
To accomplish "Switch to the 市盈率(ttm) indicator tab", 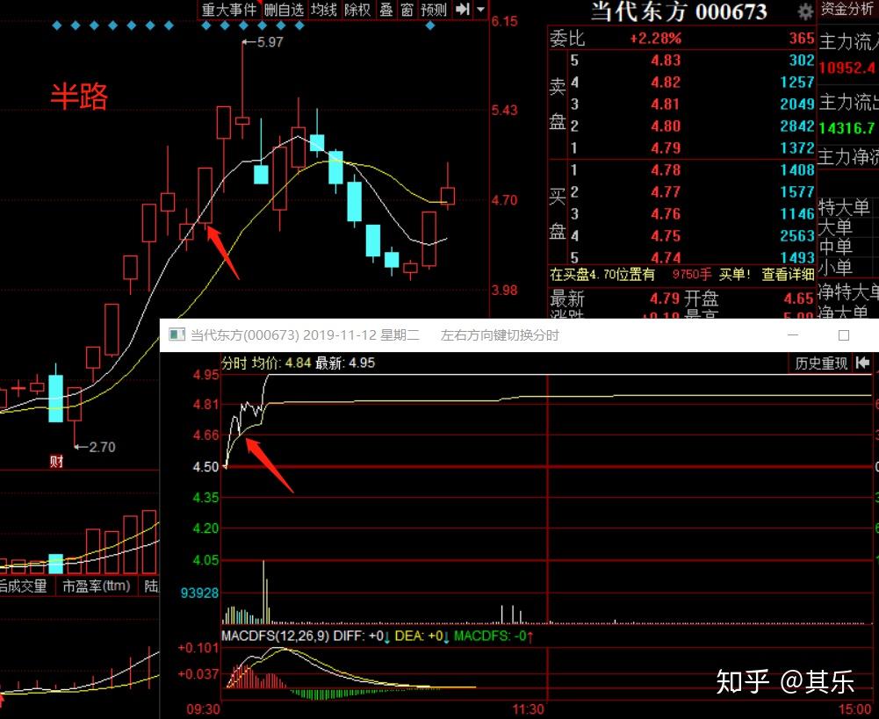I will 97,586.
